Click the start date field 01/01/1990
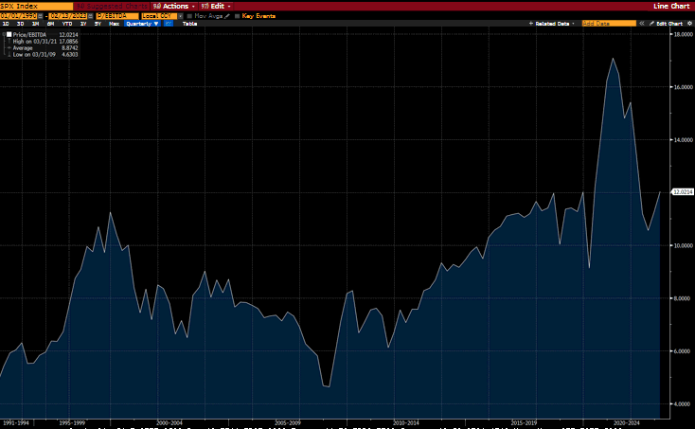This screenshot has height=429, width=695. [x=19, y=16]
